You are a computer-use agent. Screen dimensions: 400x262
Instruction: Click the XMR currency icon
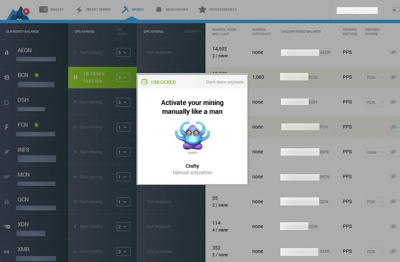(x=7, y=252)
